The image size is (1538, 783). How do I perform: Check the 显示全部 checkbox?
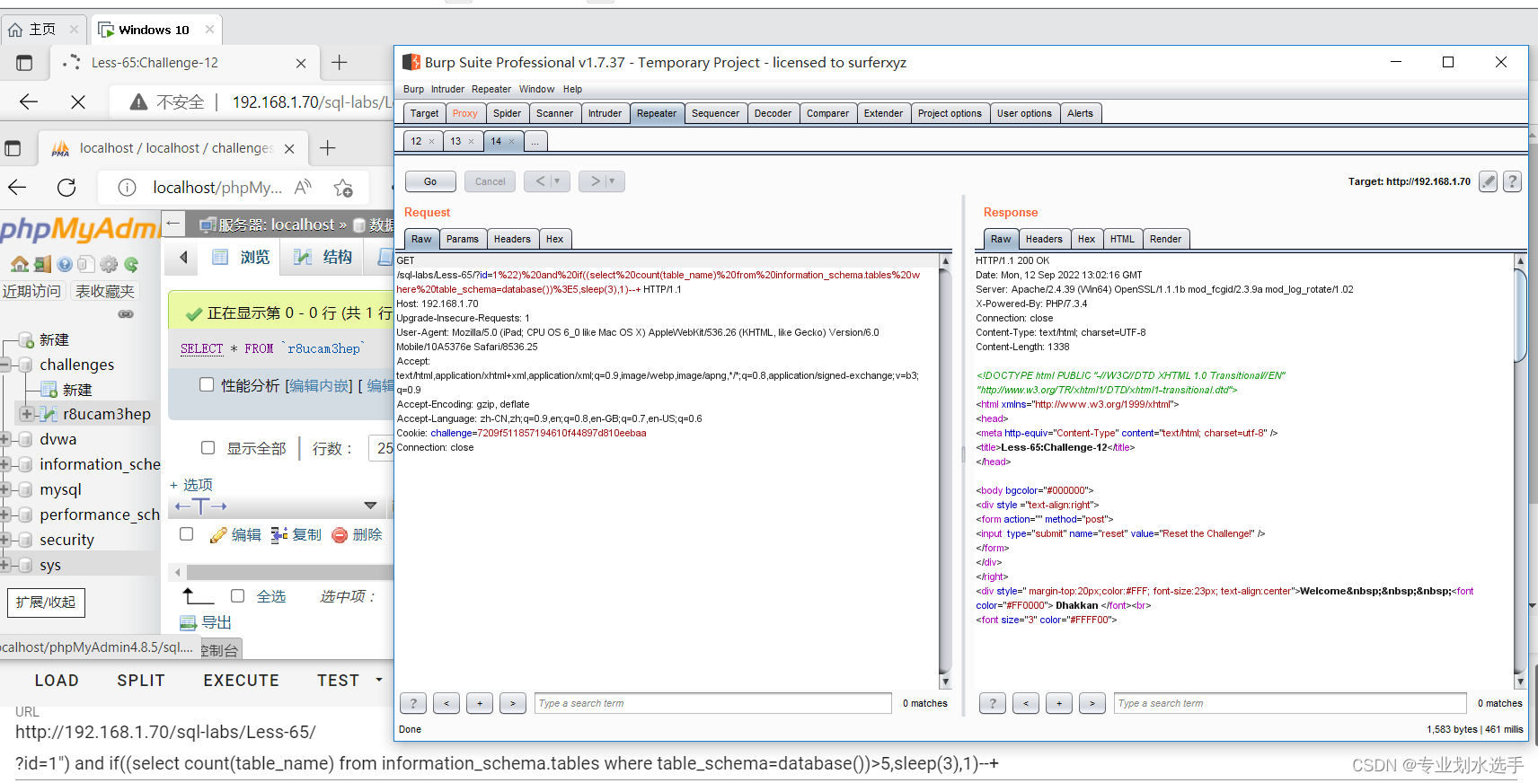[x=208, y=447]
